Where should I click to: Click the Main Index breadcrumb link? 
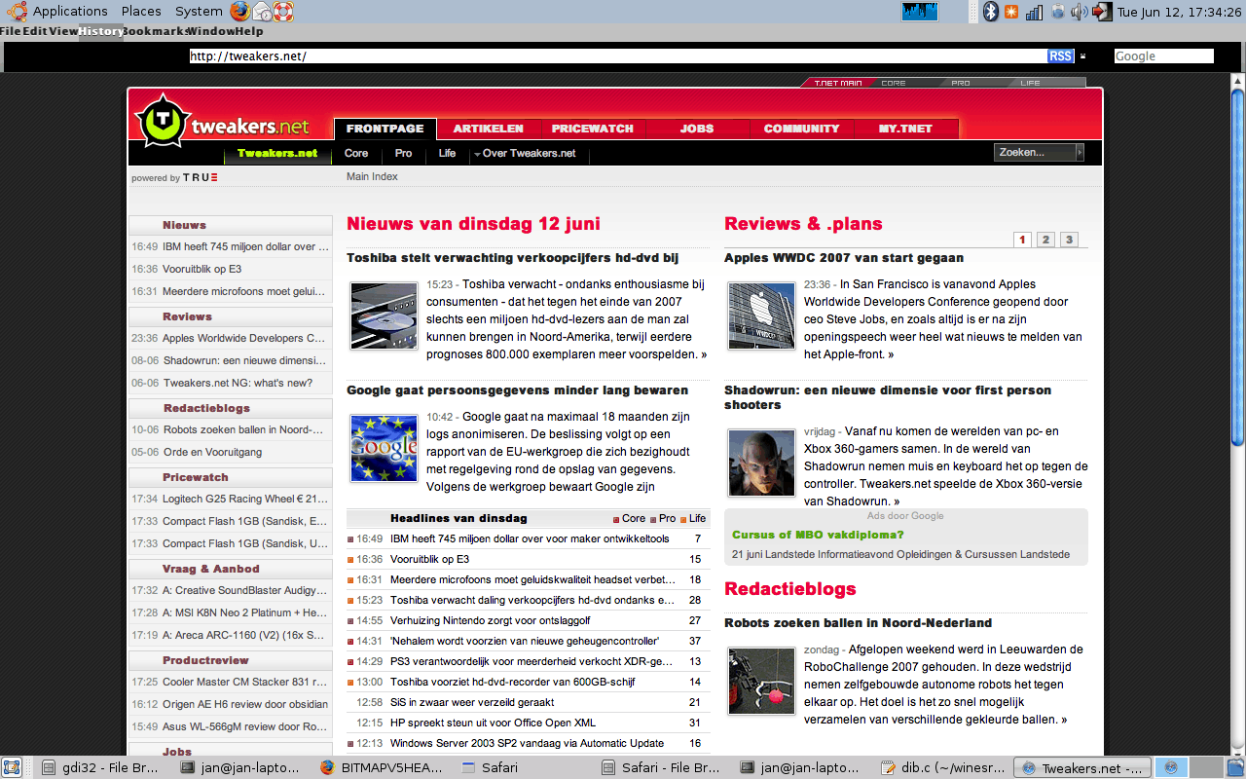click(372, 177)
